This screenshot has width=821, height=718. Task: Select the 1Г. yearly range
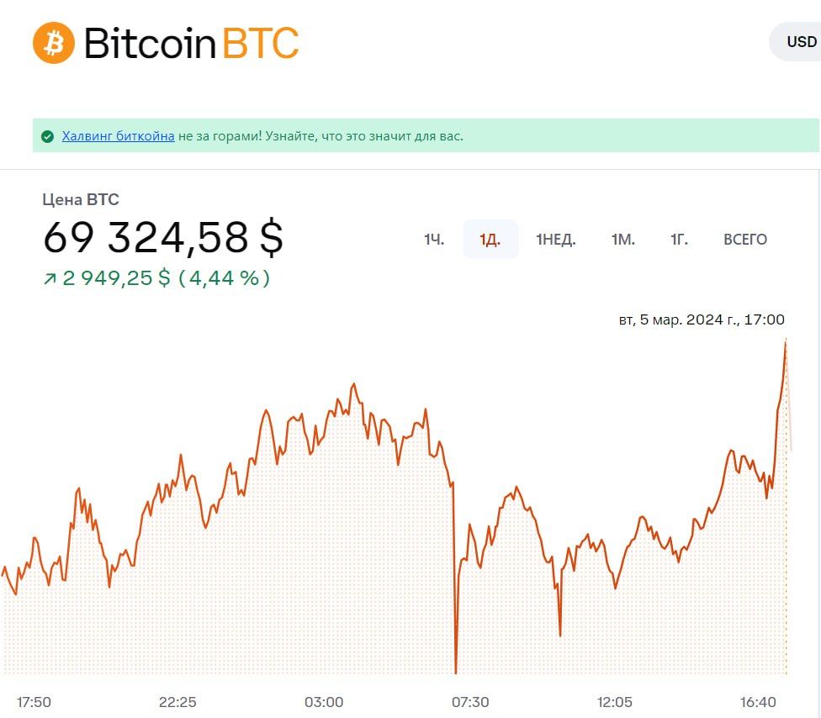[x=679, y=240]
